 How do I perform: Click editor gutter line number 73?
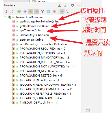[x=88, y=111]
